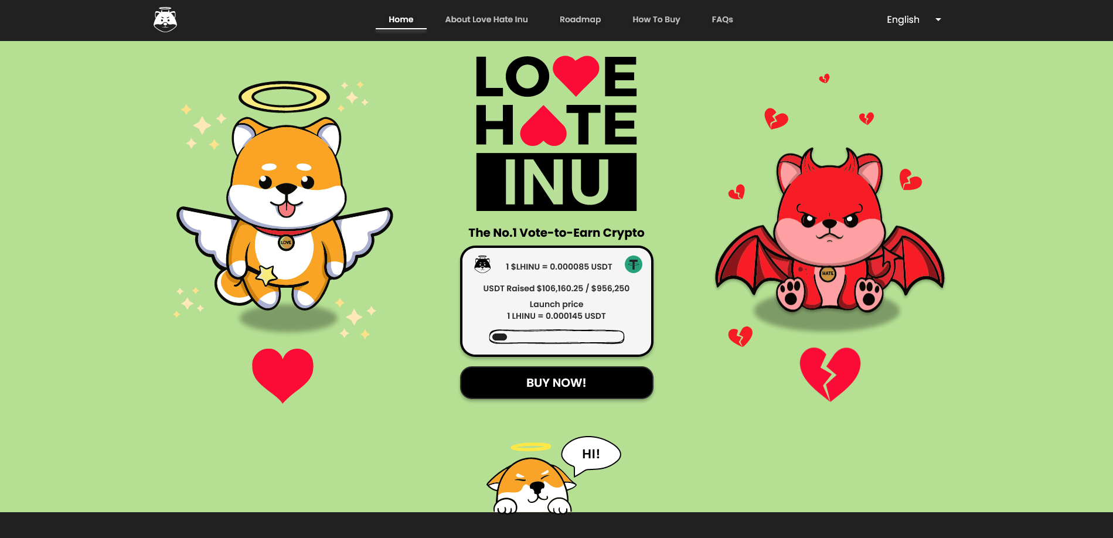Click the golden halo above angel dog

tap(284, 97)
